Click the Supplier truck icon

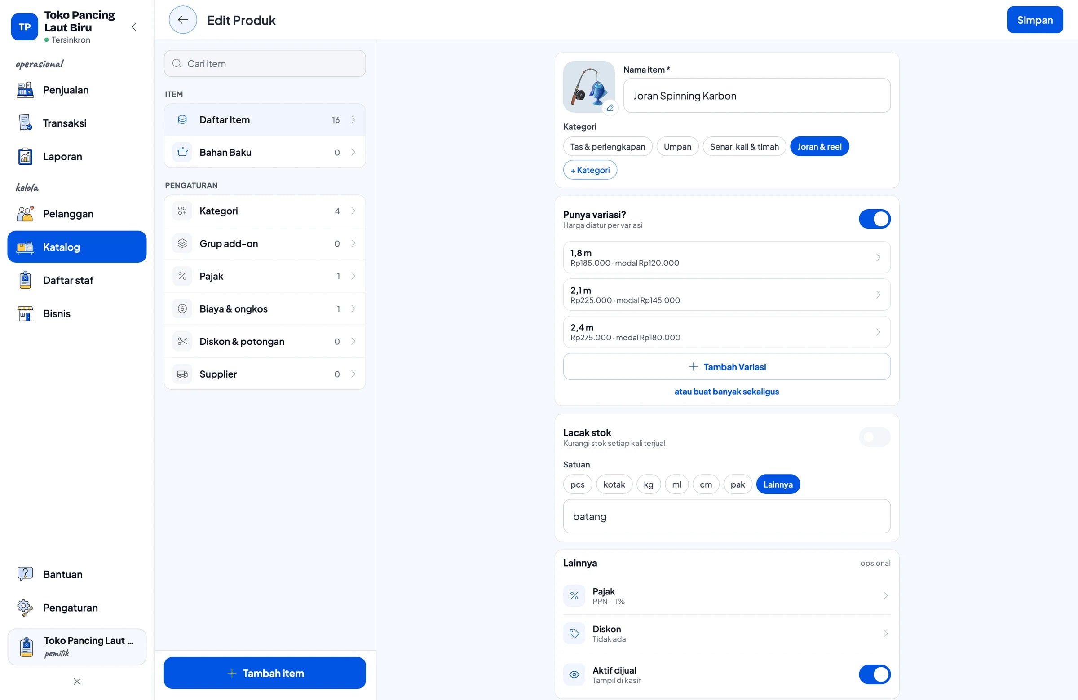(x=182, y=374)
